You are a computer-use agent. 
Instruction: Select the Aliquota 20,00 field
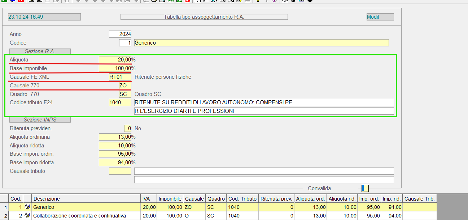click(x=115, y=60)
